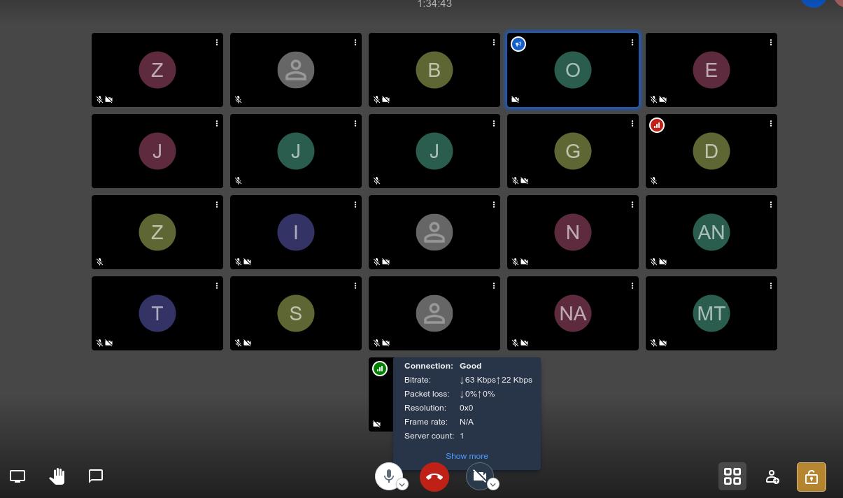Click camera-off icon on I tile

point(248,262)
